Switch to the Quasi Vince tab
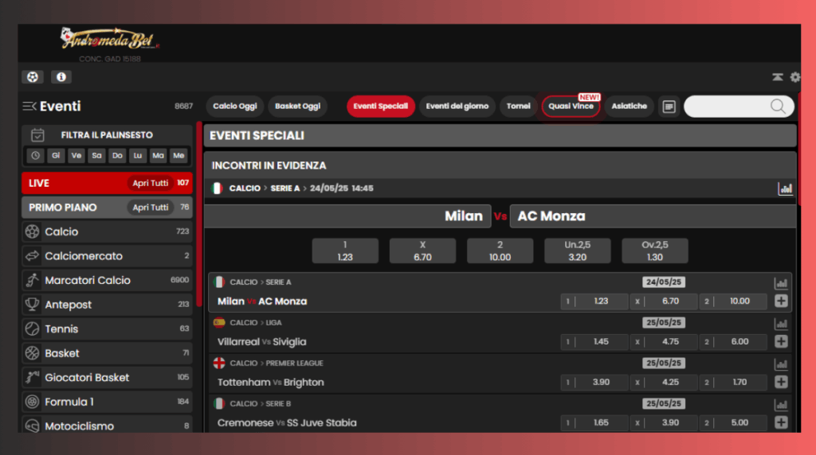The width and height of the screenshot is (816, 455). (x=571, y=107)
